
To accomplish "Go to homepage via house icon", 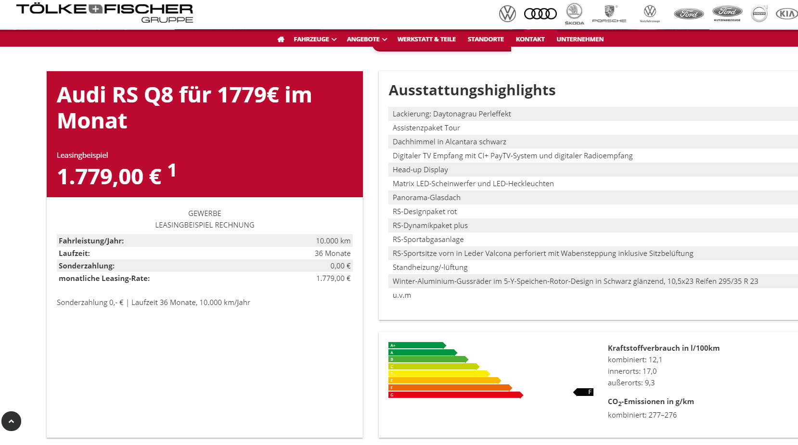I will [x=281, y=39].
